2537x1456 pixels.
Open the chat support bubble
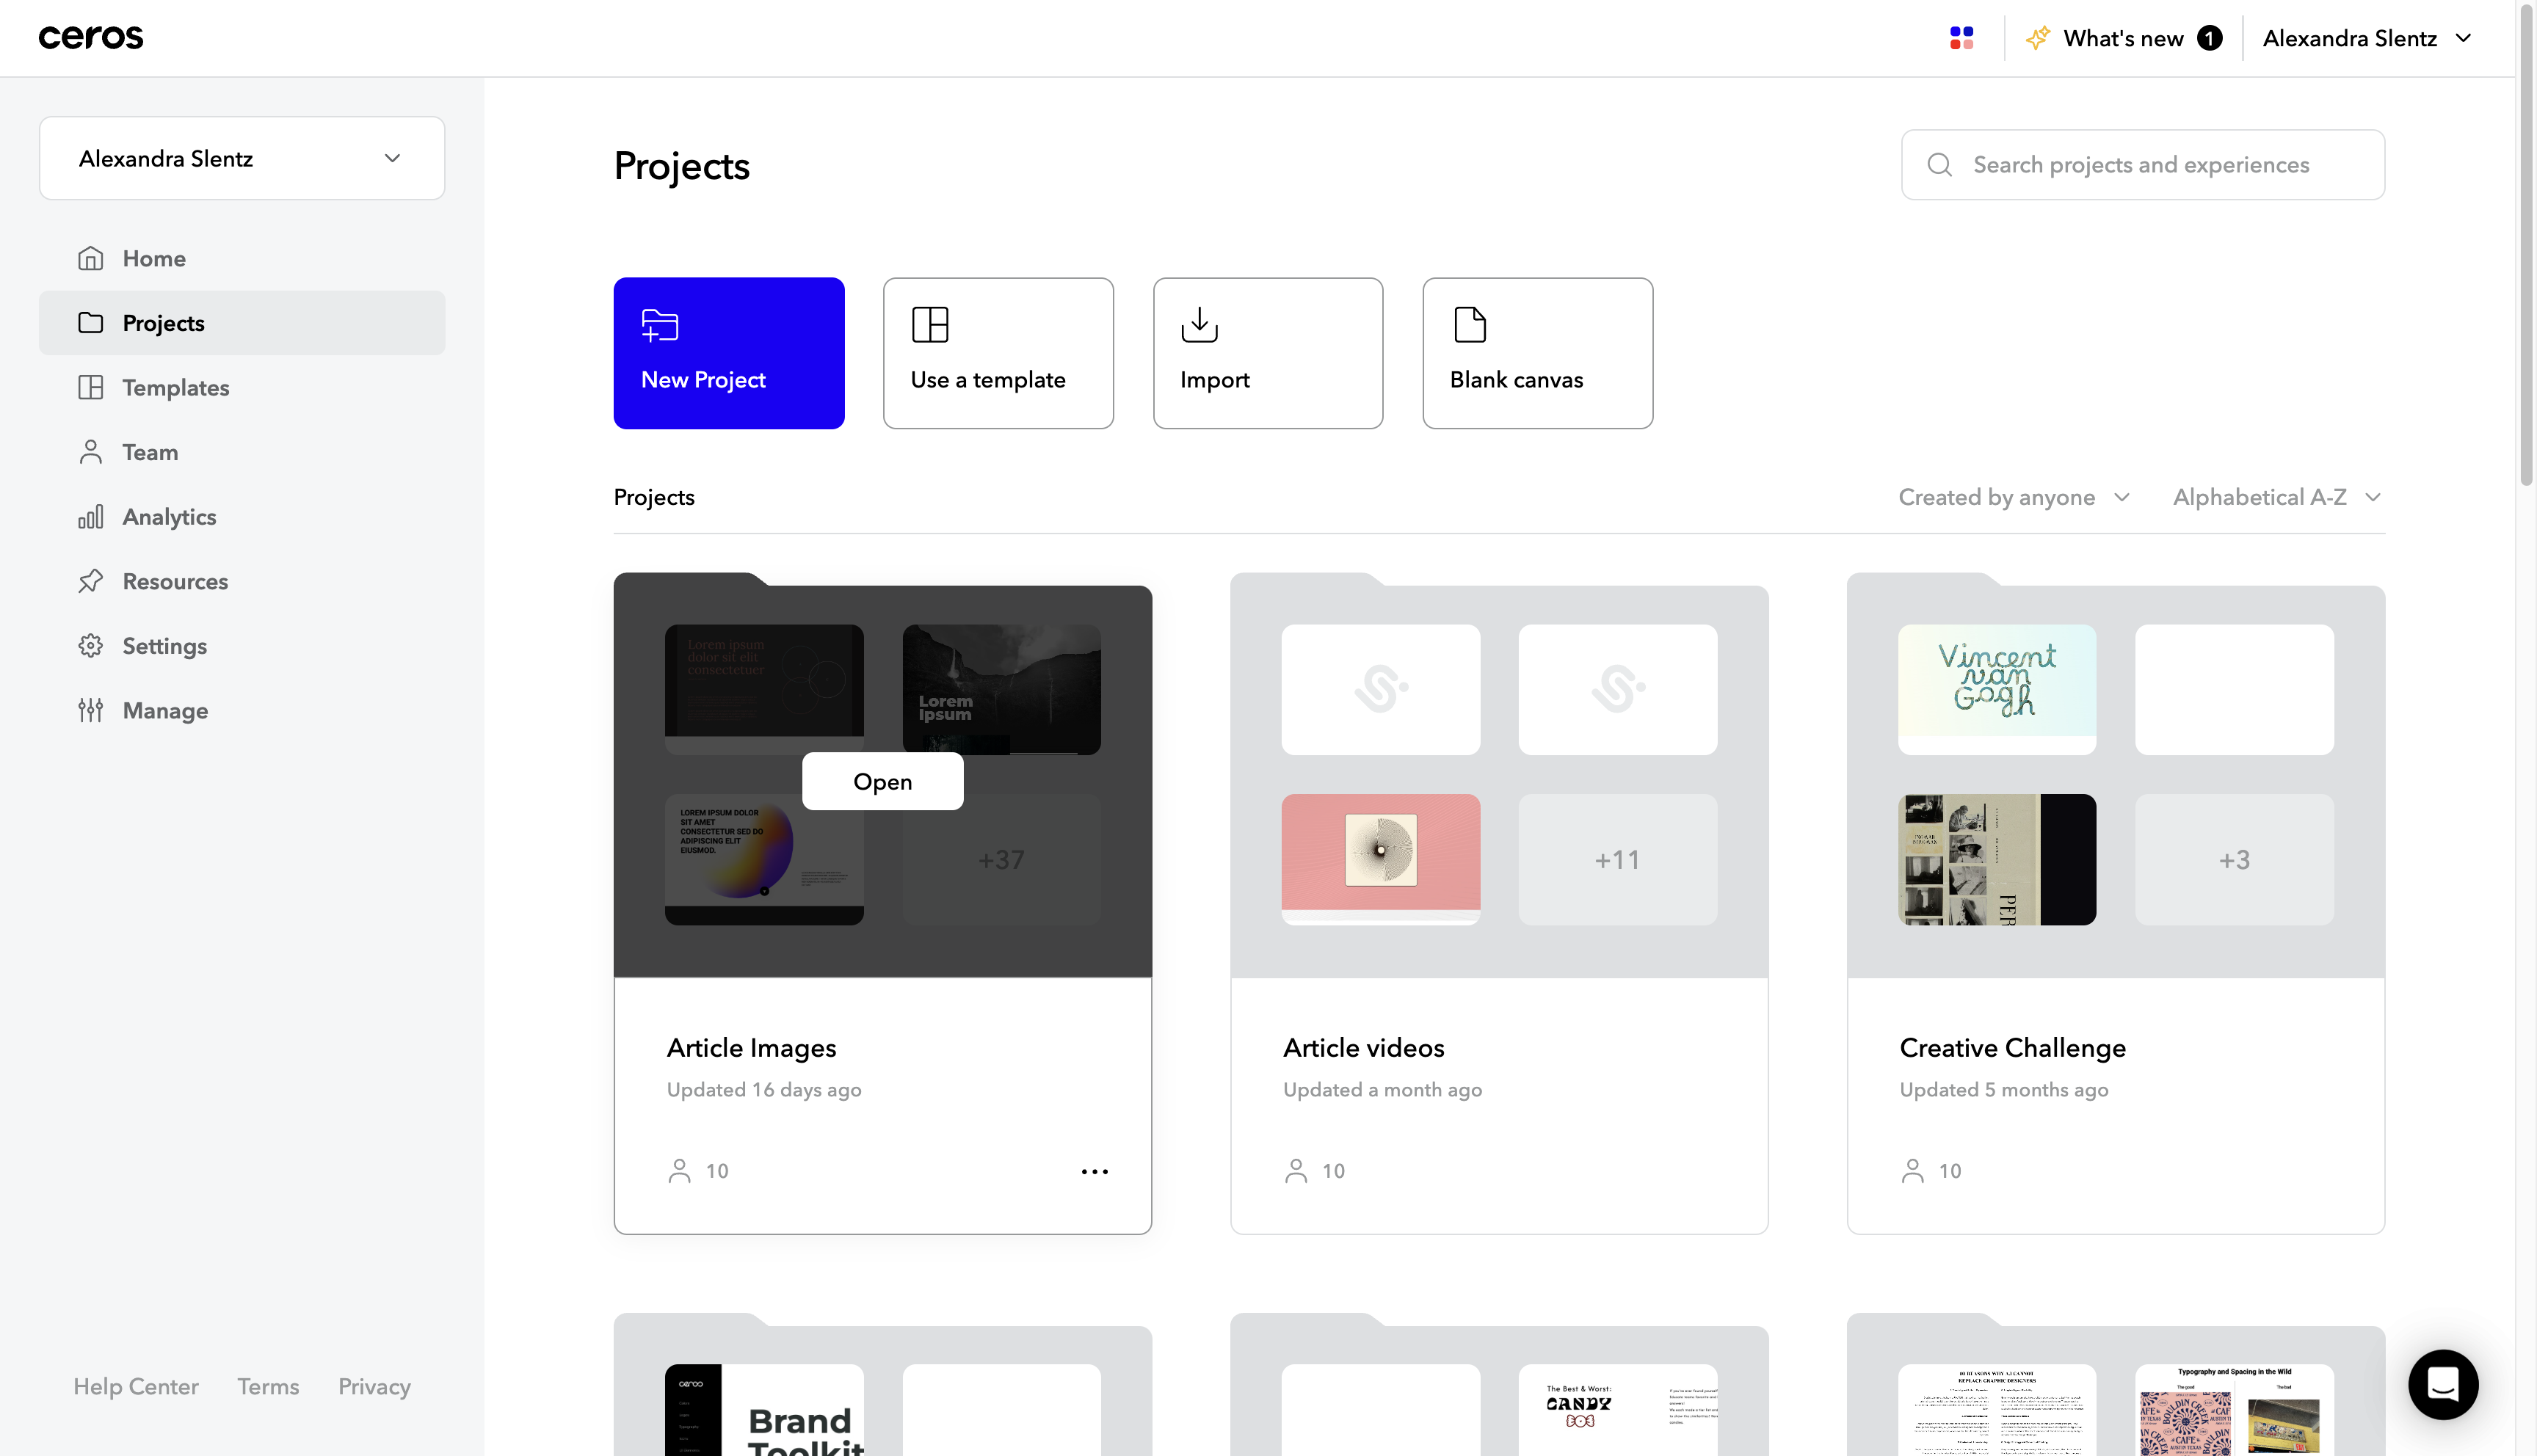coord(2443,1385)
